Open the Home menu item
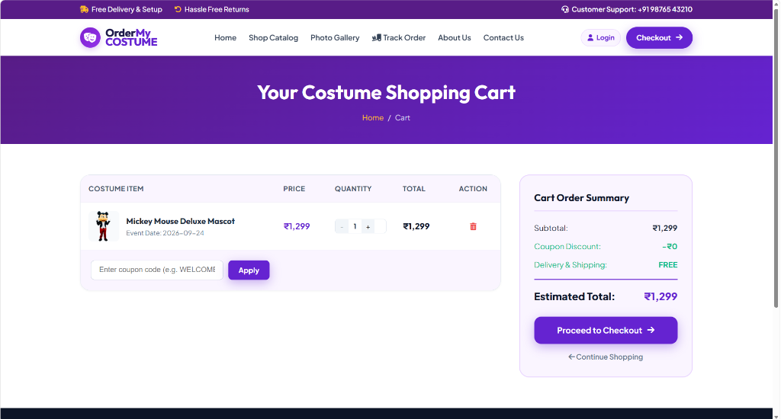Screen dimensions: 781x419 [225, 38]
